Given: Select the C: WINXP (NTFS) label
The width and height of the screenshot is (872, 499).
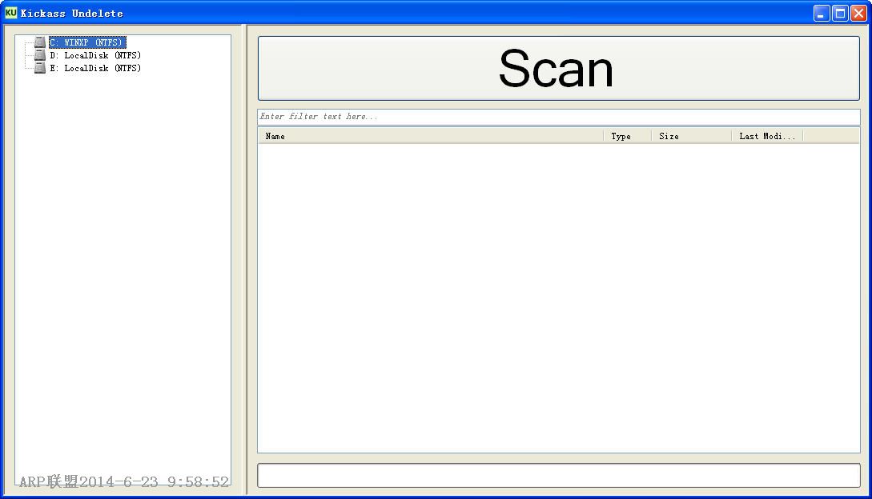Looking at the screenshot, I should point(87,42).
